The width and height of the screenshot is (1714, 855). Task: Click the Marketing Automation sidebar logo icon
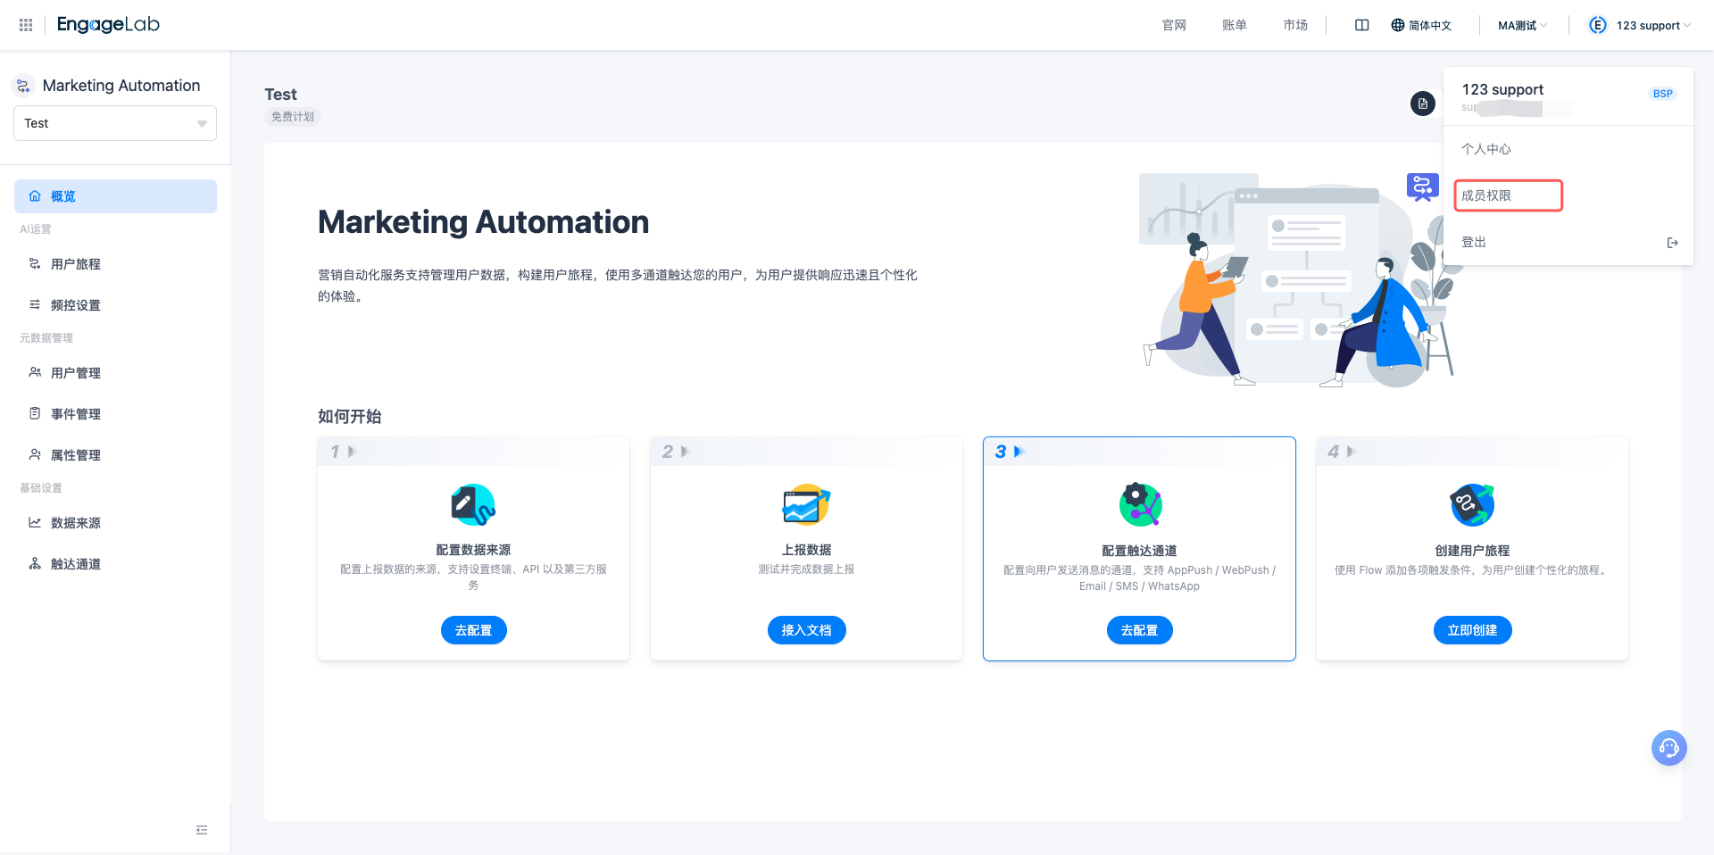pyautogui.click(x=23, y=86)
